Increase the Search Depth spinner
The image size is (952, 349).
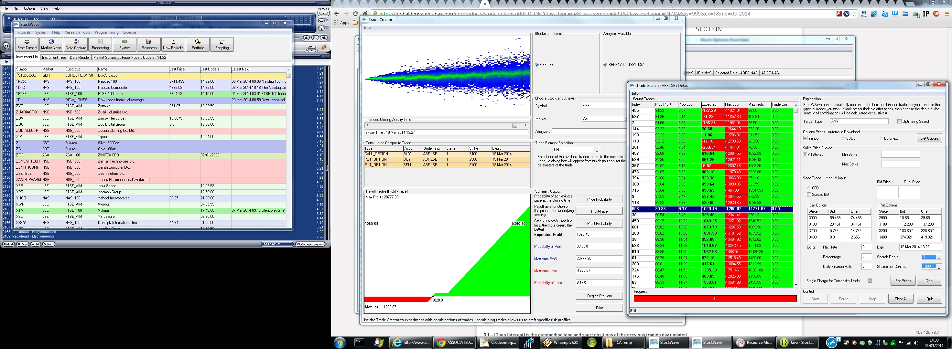(939, 256)
